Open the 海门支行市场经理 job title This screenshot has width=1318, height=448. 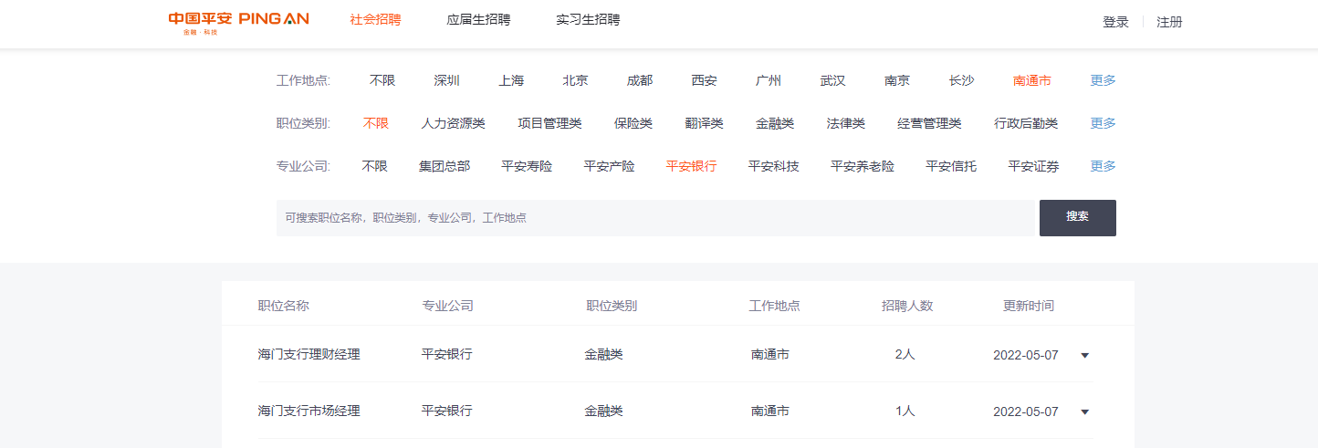point(309,411)
